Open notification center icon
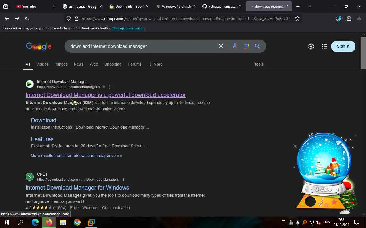Screen dimensions: 366x228 [x=357, y=222]
